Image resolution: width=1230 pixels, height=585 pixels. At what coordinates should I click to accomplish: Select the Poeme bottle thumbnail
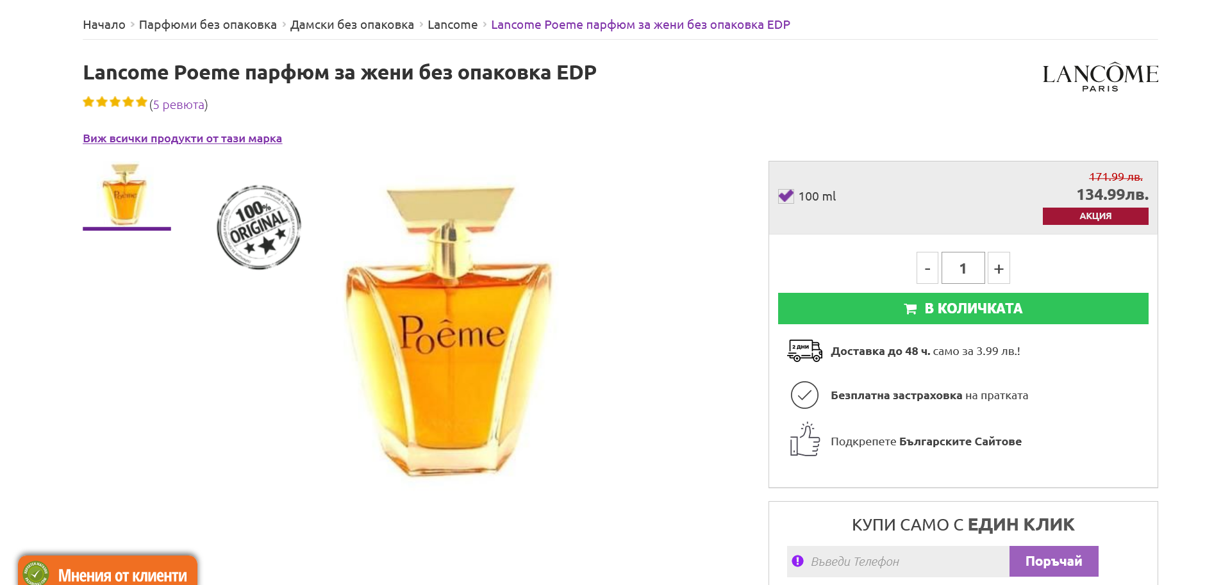[x=126, y=194]
